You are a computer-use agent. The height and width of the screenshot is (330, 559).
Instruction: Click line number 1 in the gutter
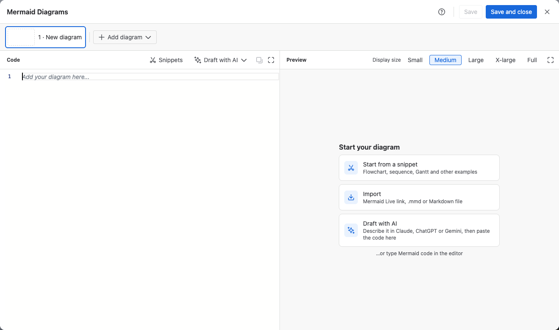click(x=9, y=76)
